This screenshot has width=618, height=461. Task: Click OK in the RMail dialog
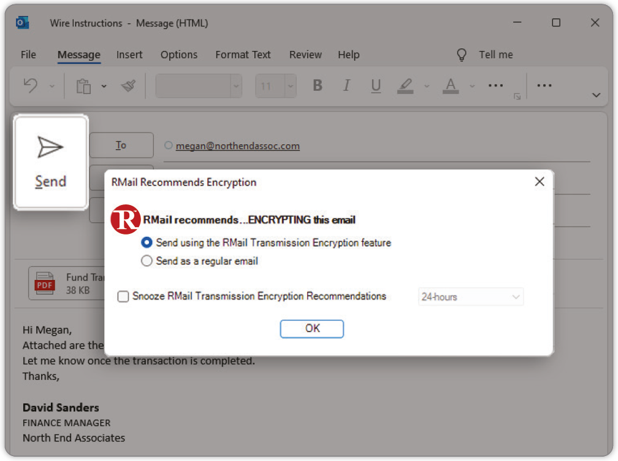(x=311, y=328)
